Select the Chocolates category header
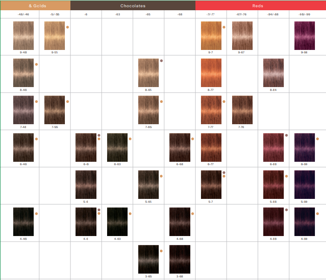Screen dimensions: 326x280 tap(133, 6)
